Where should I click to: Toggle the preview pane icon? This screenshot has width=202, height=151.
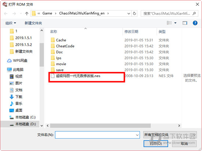pos(185,23)
